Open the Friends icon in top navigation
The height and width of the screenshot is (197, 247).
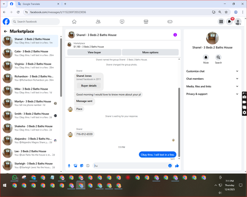[x=98, y=22]
